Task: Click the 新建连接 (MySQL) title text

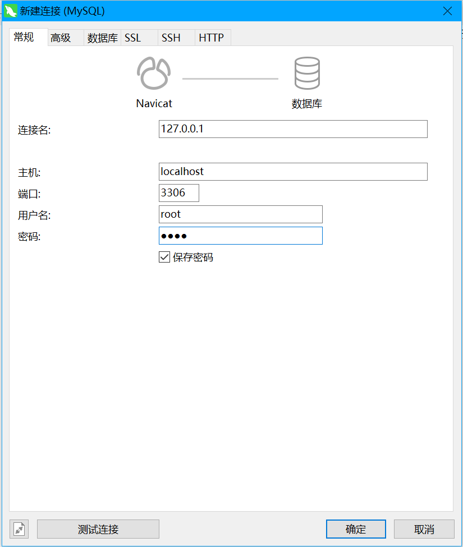Action: pos(62,11)
